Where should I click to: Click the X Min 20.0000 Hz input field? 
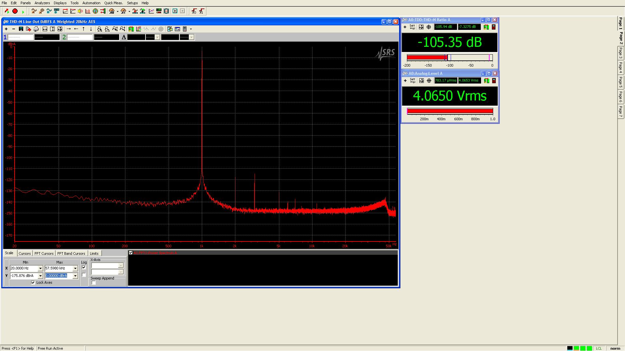[24, 268]
